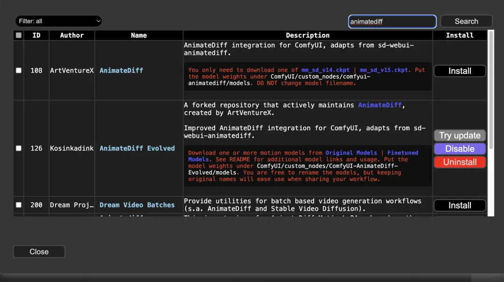Click the mm_sd_v14.ckpt download link
Screen dimensions: 504x282
325,70
